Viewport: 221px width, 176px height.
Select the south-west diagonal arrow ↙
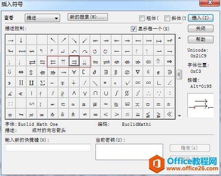pyautogui.click(x=85, y=40)
